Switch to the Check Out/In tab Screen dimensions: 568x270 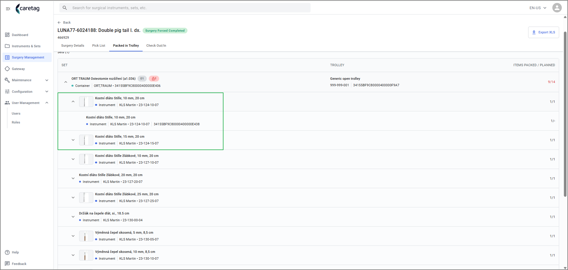click(156, 45)
